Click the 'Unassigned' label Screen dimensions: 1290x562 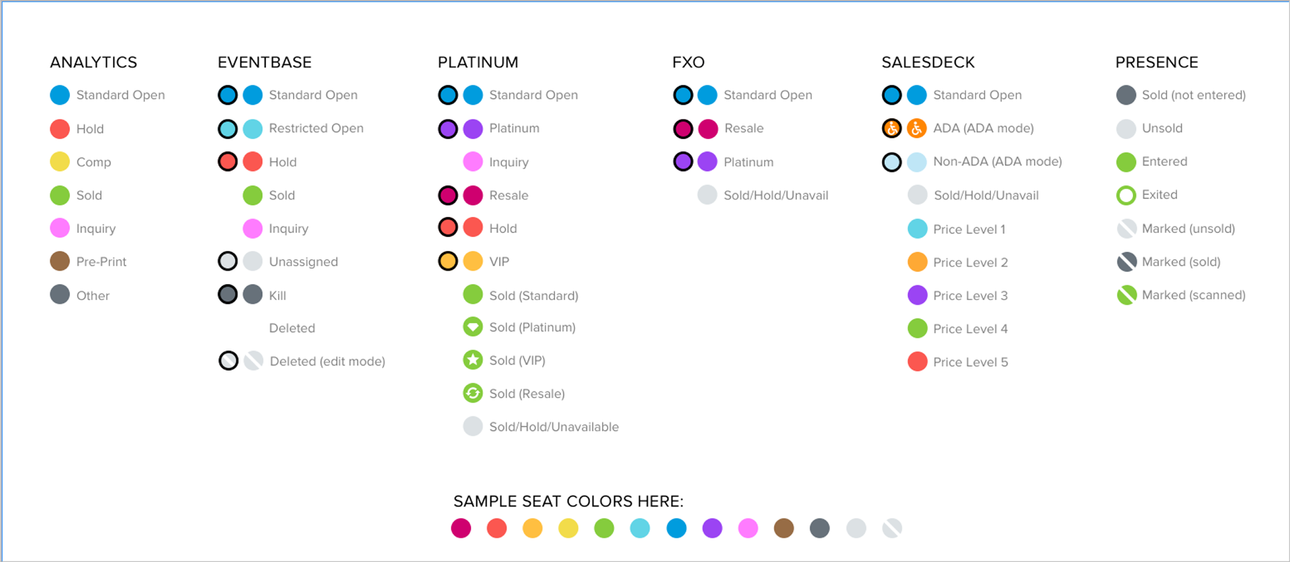click(303, 262)
